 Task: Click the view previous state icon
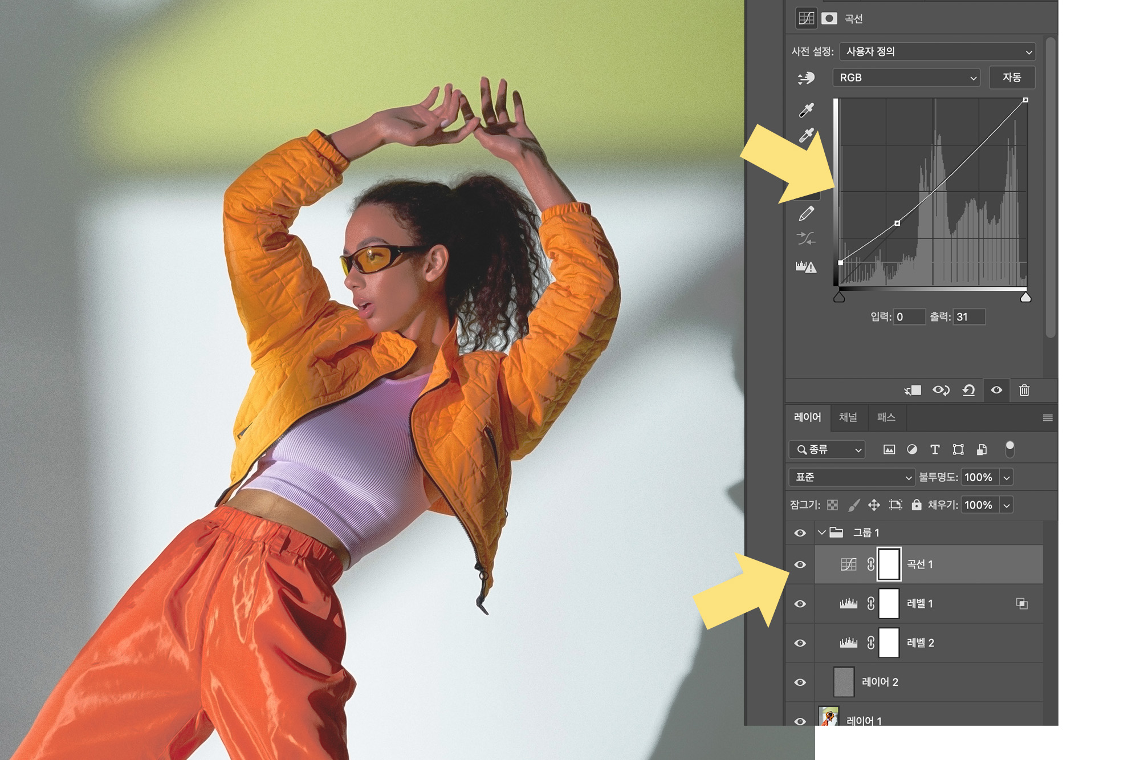tap(940, 390)
